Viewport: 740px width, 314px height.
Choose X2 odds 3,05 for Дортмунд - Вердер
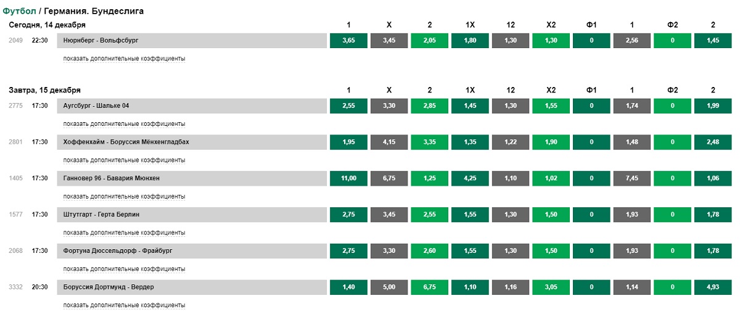click(551, 287)
